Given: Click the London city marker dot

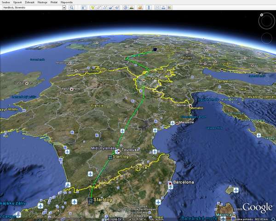Looking at the screenshot, I should tap(27, 83).
